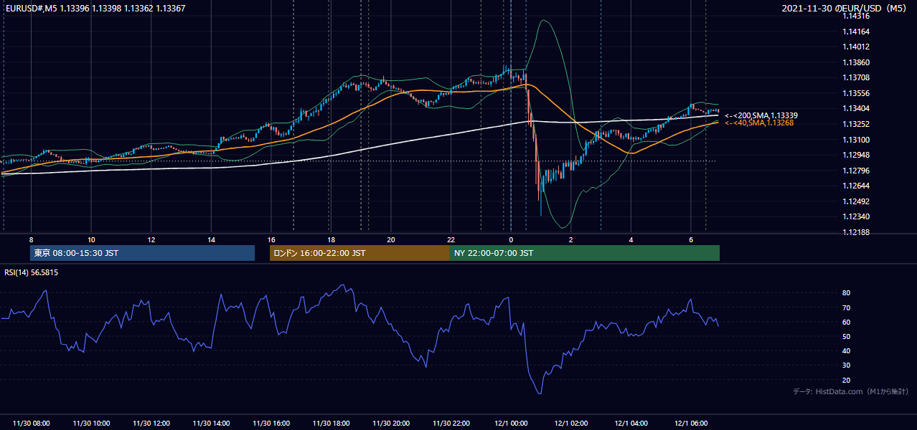The height and width of the screenshot is (430, 917).
Task: Click the bottom time label 11/30 10:00
Action: 91,424
